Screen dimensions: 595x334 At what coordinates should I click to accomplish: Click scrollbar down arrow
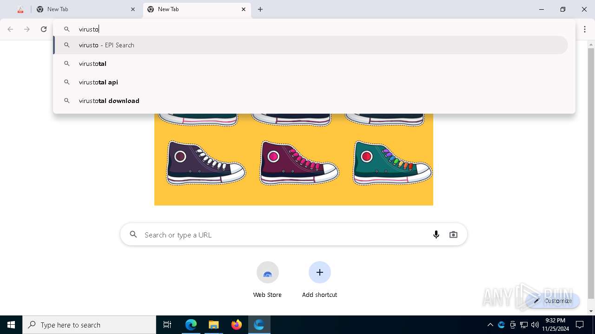tap(591, 311)
